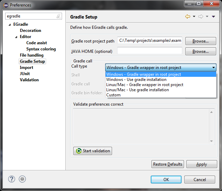Click the Eclipse icon in the title bar
222x191 pixels.
click(x=6, y=5)
